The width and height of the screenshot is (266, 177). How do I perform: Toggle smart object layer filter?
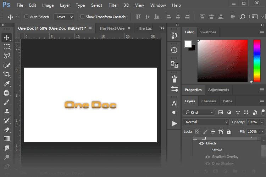point(255,113)
